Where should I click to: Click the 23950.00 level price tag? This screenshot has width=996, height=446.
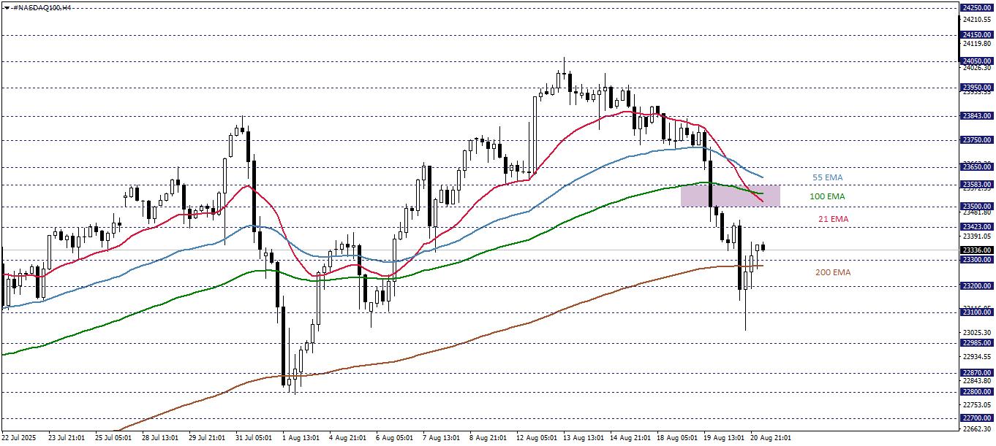click(x=976, y=88)
